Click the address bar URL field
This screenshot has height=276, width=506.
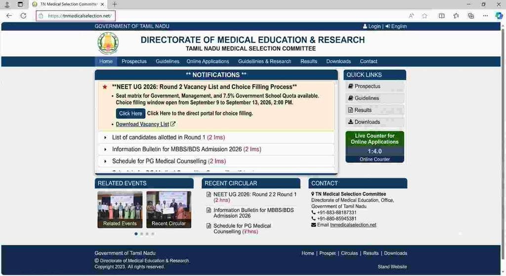76,15
